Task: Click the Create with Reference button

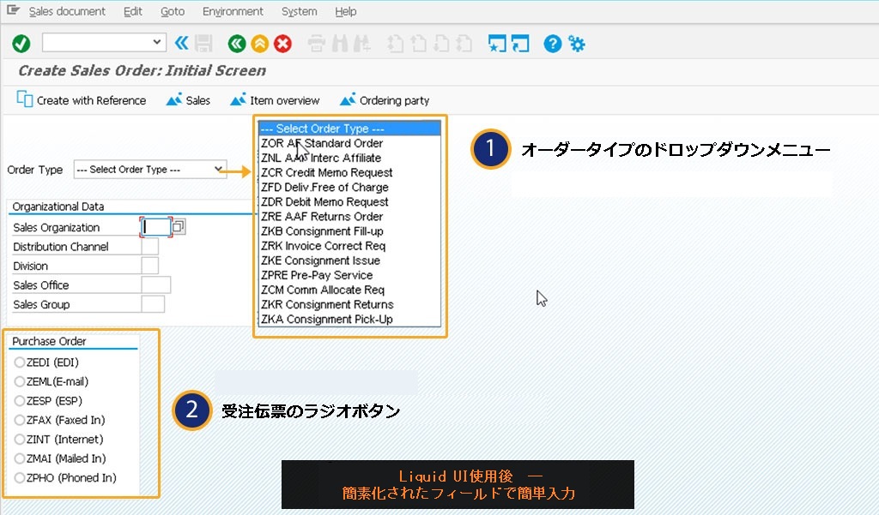Action: [82, 100]
